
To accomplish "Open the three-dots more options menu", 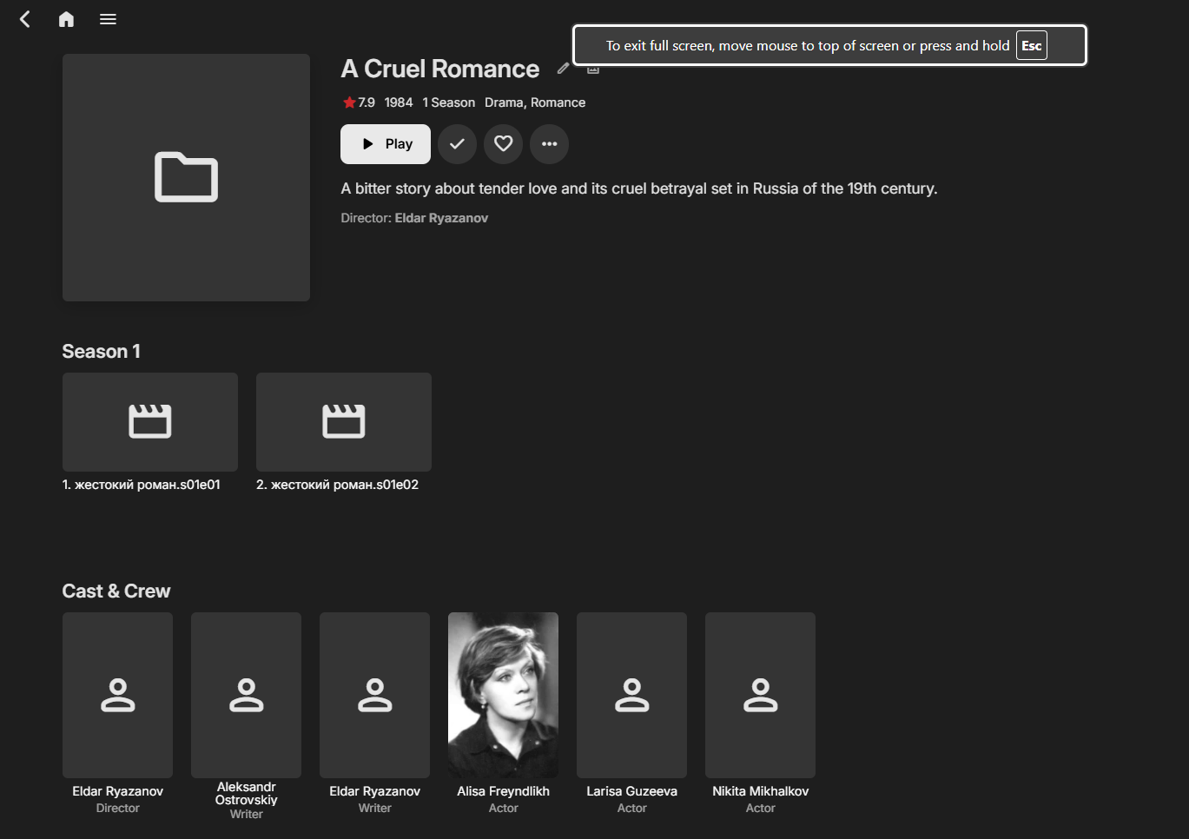I will tap(549, 144).
